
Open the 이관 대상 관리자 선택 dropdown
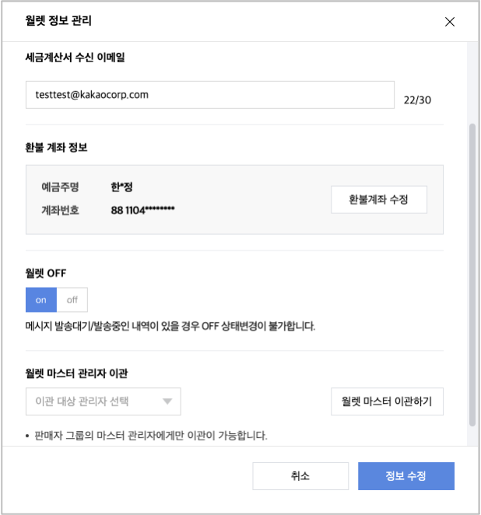(103, 401)
